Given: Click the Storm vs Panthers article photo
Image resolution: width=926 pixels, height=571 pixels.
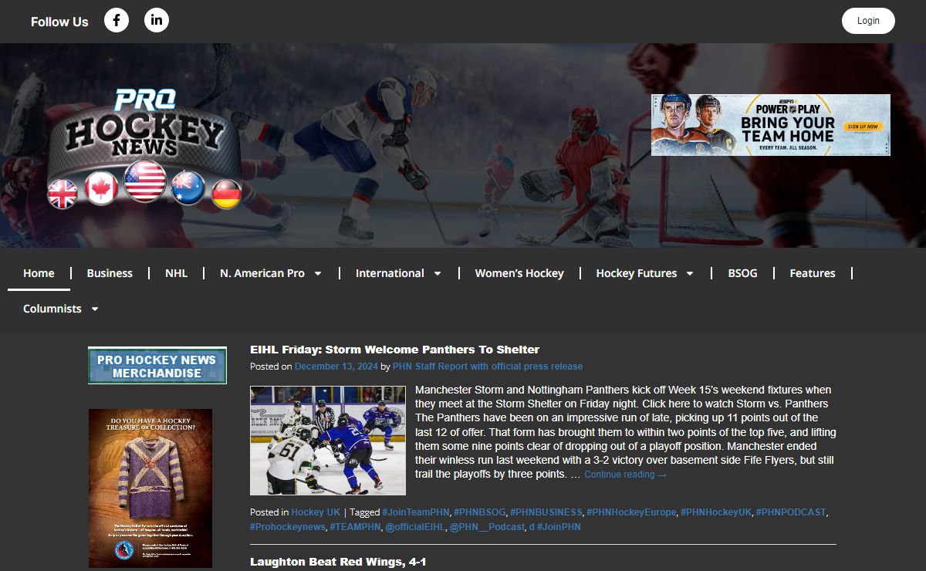Looking at the screenshot, I should click(328, 441).
